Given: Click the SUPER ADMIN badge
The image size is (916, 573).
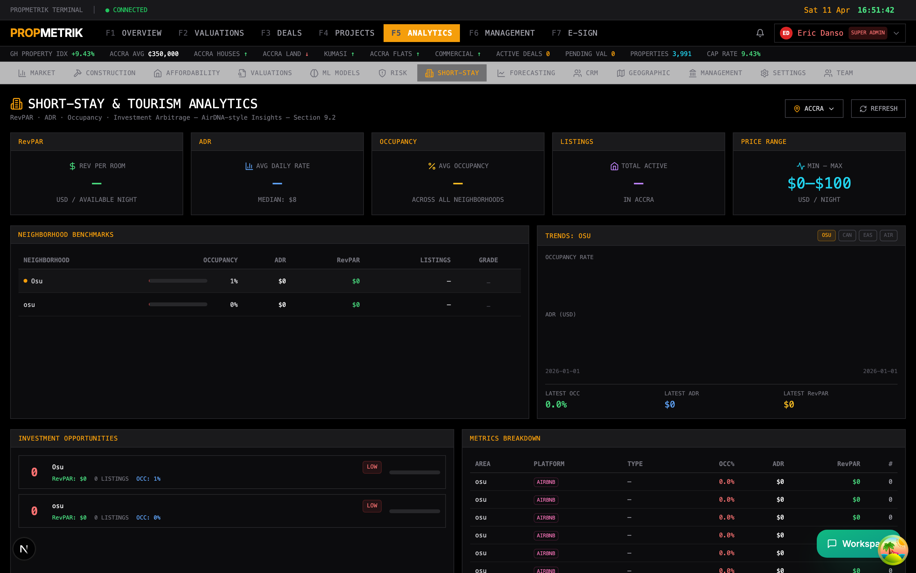Looking at the screenshot, I should pyautogui.click(x=868, y=33).
